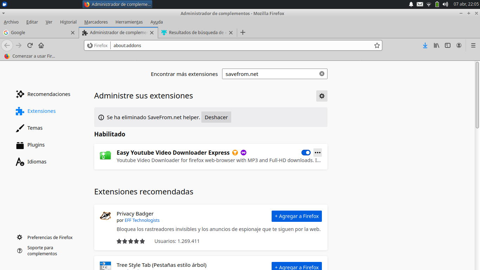The height and width of the screenshot is (270, 480).
Task: Open the volume speaker tray icon
Action: click(446, 4)
